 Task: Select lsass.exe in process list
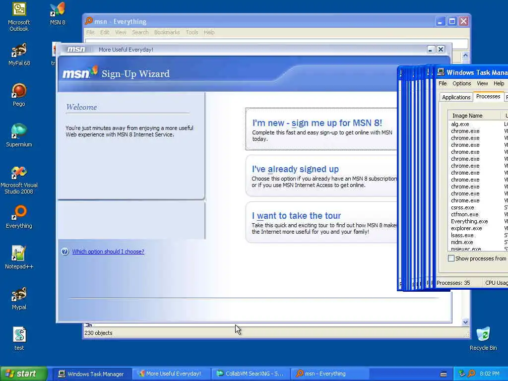[x=462, y=235]
